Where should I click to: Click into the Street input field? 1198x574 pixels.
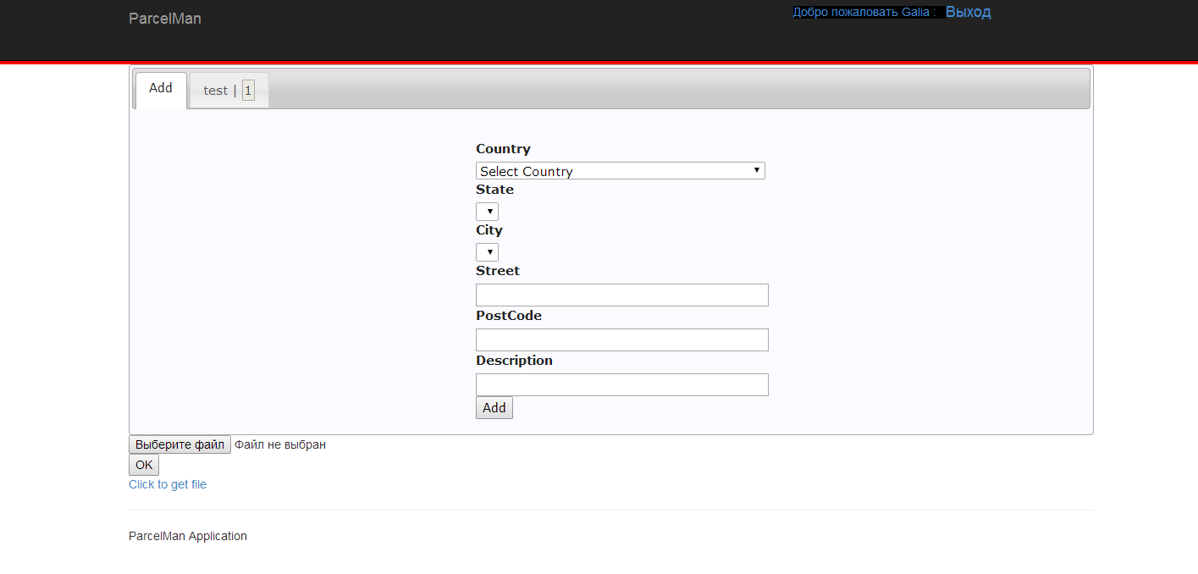(x=622, y=295)
